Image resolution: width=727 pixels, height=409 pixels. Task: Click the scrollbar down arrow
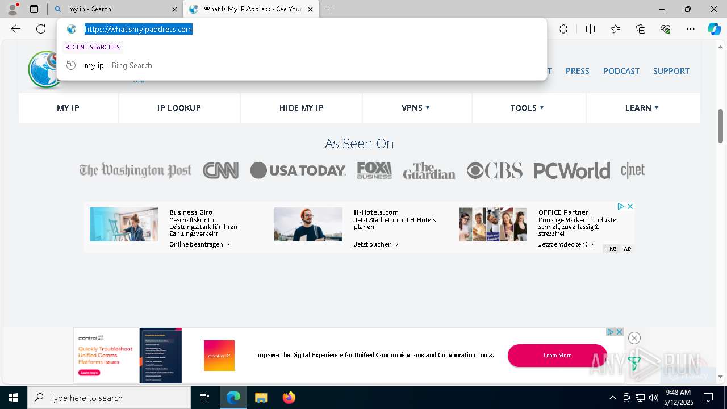(x=720, y=377)
